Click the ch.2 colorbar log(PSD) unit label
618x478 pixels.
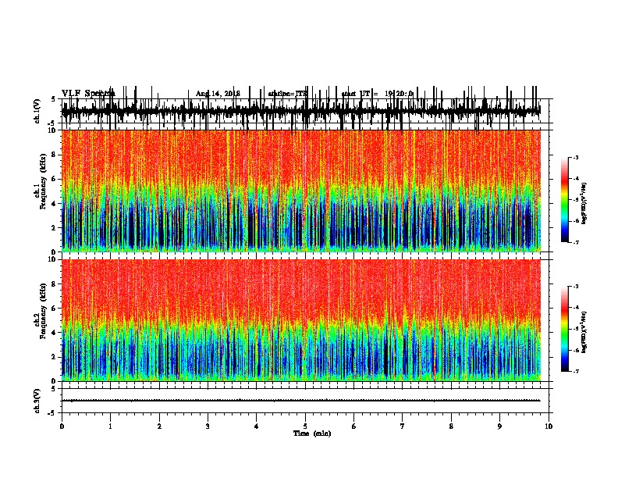(584, 332)
